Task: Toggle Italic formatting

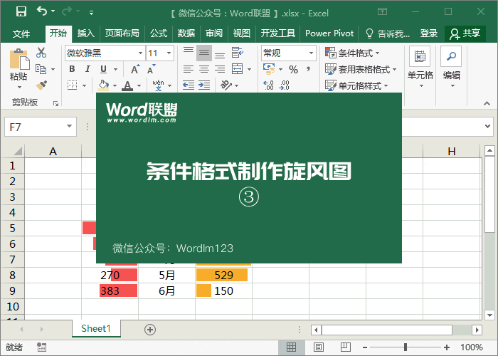Action: click(88, 69)
